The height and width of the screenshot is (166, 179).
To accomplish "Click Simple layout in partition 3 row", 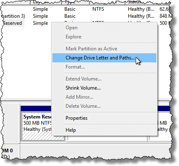I will [40, 16].
